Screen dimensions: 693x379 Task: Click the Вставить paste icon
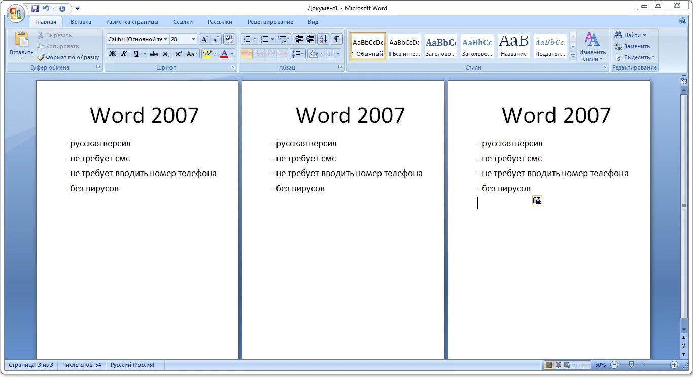point(21,40)
